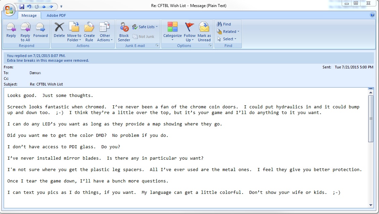Open the Outlook Help question mark icon
The height and width of the screenshot is (214, 379).
point(372,15)
